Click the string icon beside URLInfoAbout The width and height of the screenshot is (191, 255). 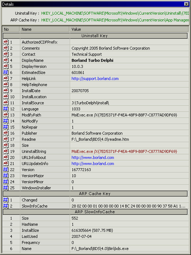point(6,157)
